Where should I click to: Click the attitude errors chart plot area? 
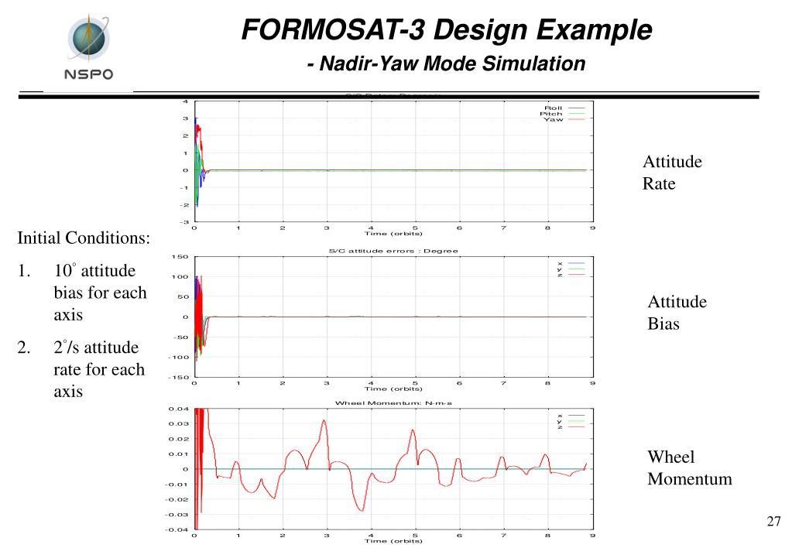(393, 317)
